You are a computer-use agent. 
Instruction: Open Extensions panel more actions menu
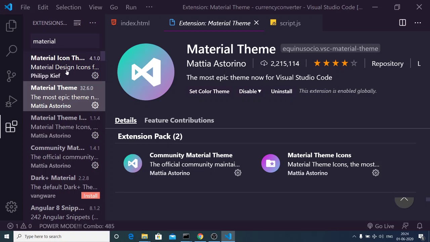point(93,23)
